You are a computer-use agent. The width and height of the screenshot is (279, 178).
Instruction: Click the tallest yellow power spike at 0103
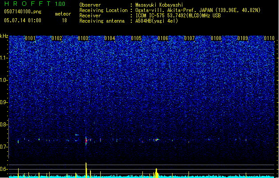(86, 170)
